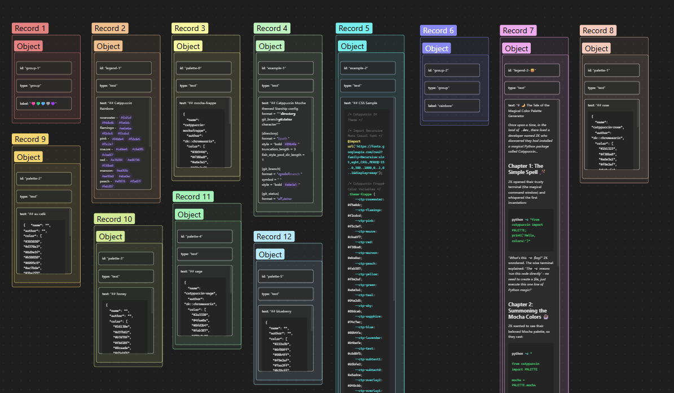674x393 pixels.
Task: Select the id "group-1" field
Action: 44,68
